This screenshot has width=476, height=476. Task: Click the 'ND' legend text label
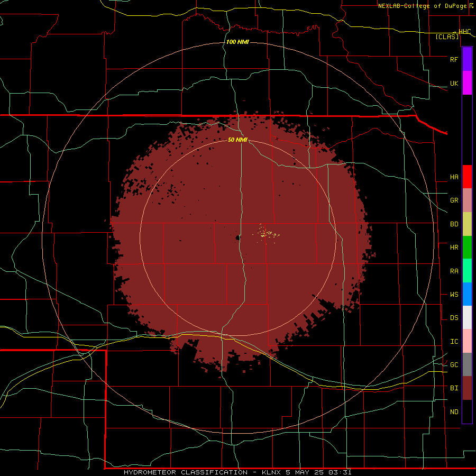pos(454,412)
